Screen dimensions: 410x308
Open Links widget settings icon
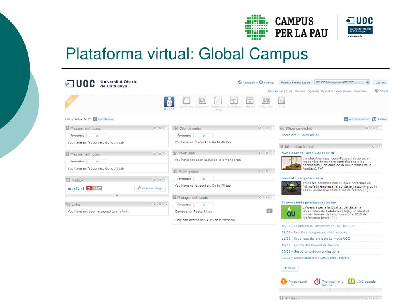point(160,204)
